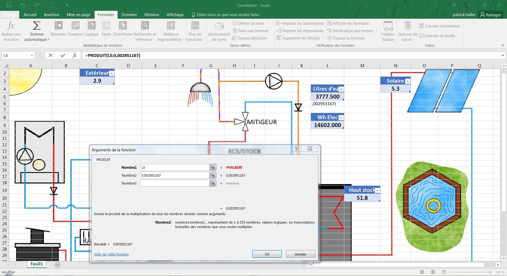Image resolution: width=507 pixels, height=276 pixels.
Task: Cancel formula entry with X icon
Action: (51, 55)
